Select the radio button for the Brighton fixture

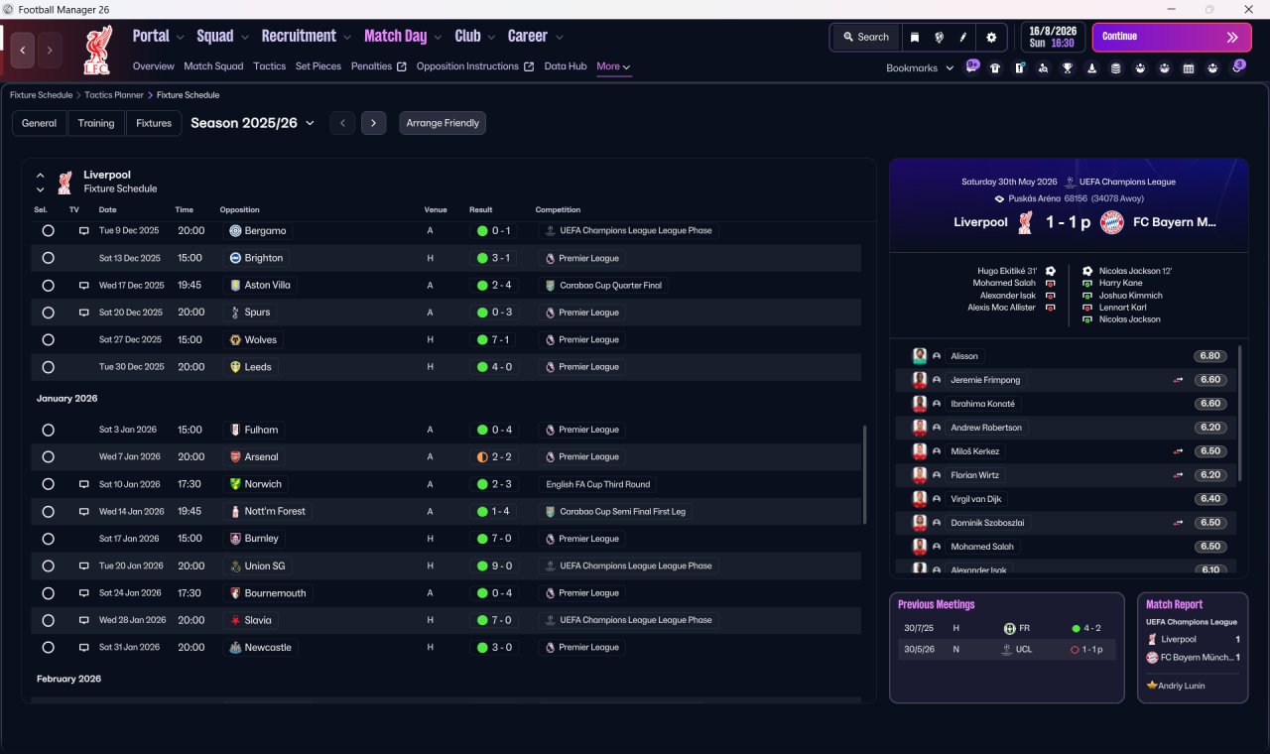[x=48, y=258]
